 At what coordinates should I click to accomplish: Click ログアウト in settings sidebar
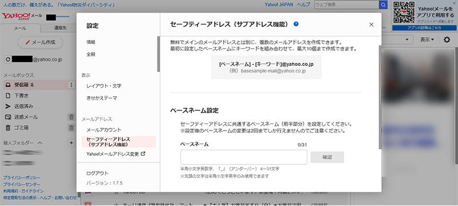pyautogui.click(x=97, y=173)
